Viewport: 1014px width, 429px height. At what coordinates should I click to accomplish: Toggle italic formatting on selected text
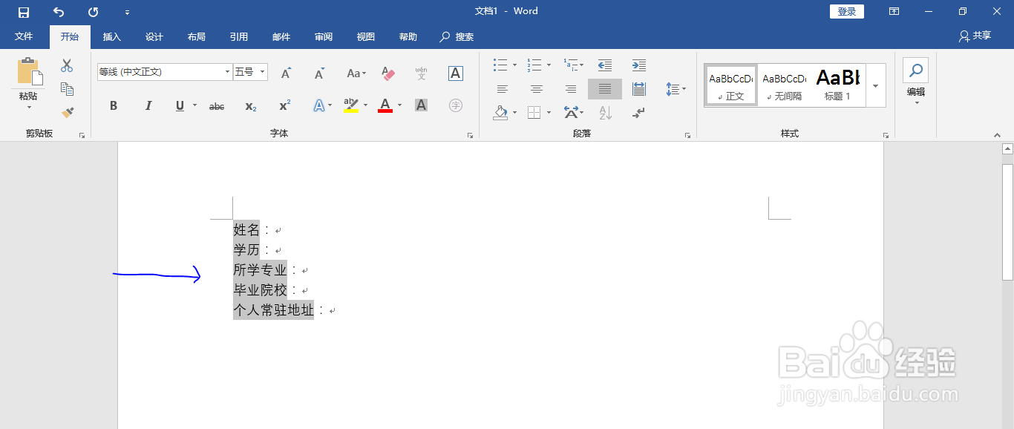(x=148, y=105)
